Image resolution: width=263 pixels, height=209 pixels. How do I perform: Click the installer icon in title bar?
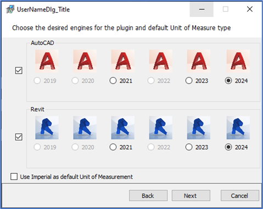(10, 9)
